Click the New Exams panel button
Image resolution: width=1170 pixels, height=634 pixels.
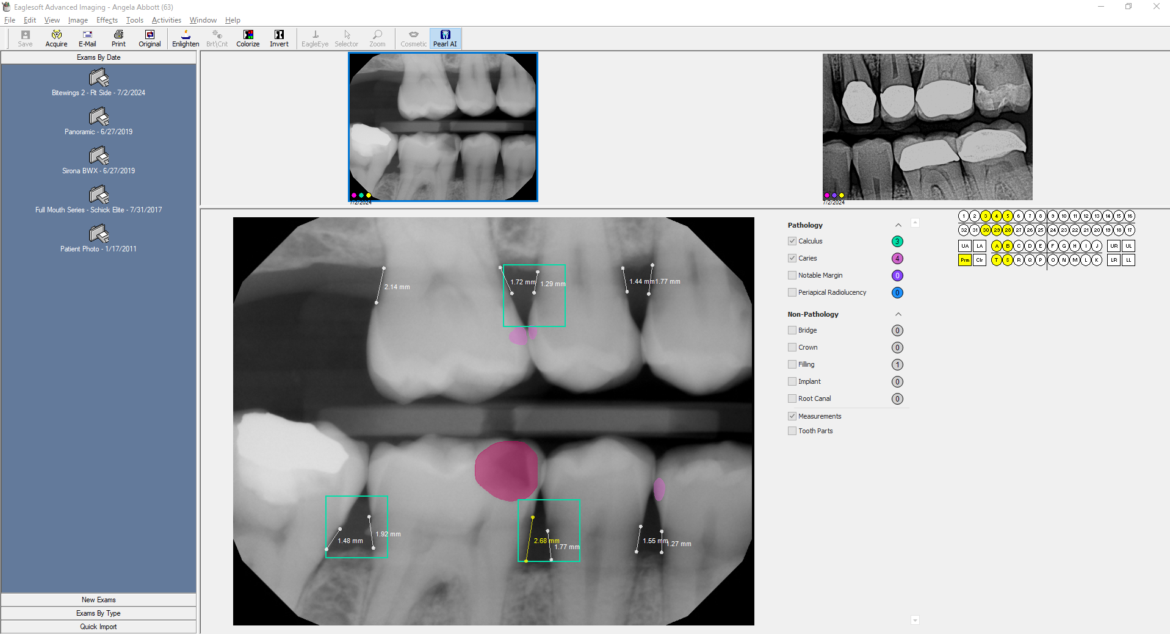pyautogui.click(x=98, y=600)
